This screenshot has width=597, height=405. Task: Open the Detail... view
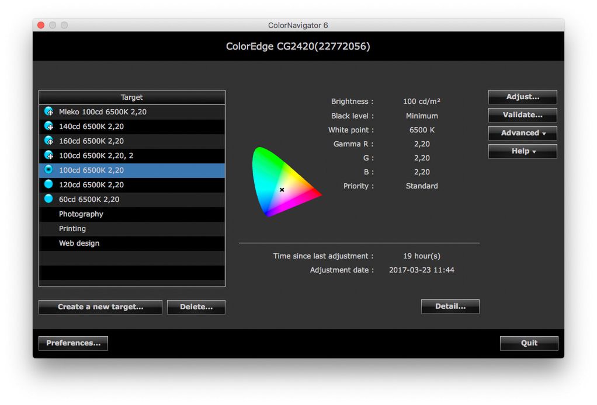pyautogui.click(x=450, y=306)
